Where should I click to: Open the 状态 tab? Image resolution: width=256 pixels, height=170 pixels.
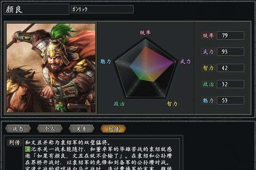(x=18, y=129)
